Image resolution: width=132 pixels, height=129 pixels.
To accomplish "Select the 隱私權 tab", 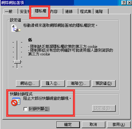I will [40, 11].
